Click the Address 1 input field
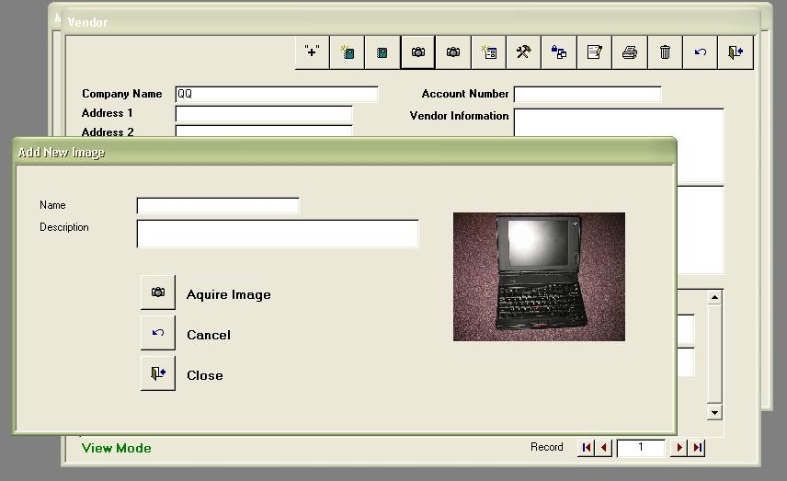Image resolution: width=787 pixels, height=481 pixels. tap(264, 113)
